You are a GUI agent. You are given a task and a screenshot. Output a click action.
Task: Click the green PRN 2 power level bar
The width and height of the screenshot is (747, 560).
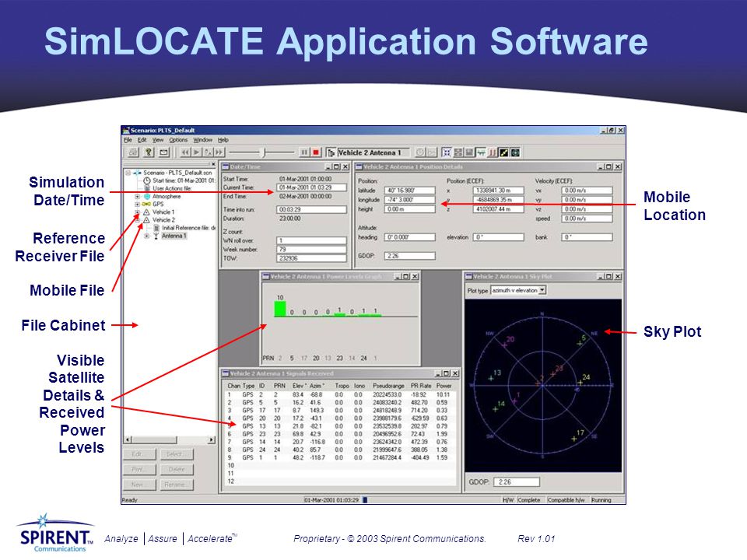[280, 309]
